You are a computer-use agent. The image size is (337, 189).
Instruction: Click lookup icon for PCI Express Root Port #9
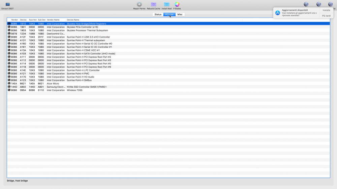pos(9,67)
